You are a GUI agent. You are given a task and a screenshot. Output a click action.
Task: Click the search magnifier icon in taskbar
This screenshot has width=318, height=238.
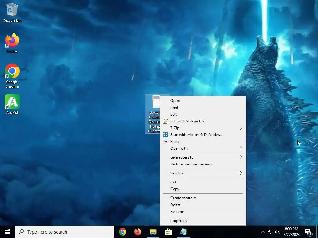[21, 232]
